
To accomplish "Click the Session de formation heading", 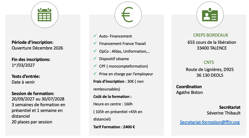I will (x=33, y=94).
